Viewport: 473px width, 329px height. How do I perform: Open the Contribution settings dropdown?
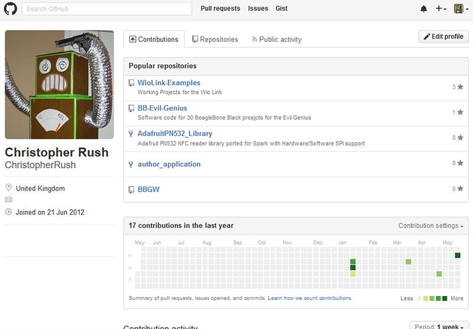tap(430, 226)
